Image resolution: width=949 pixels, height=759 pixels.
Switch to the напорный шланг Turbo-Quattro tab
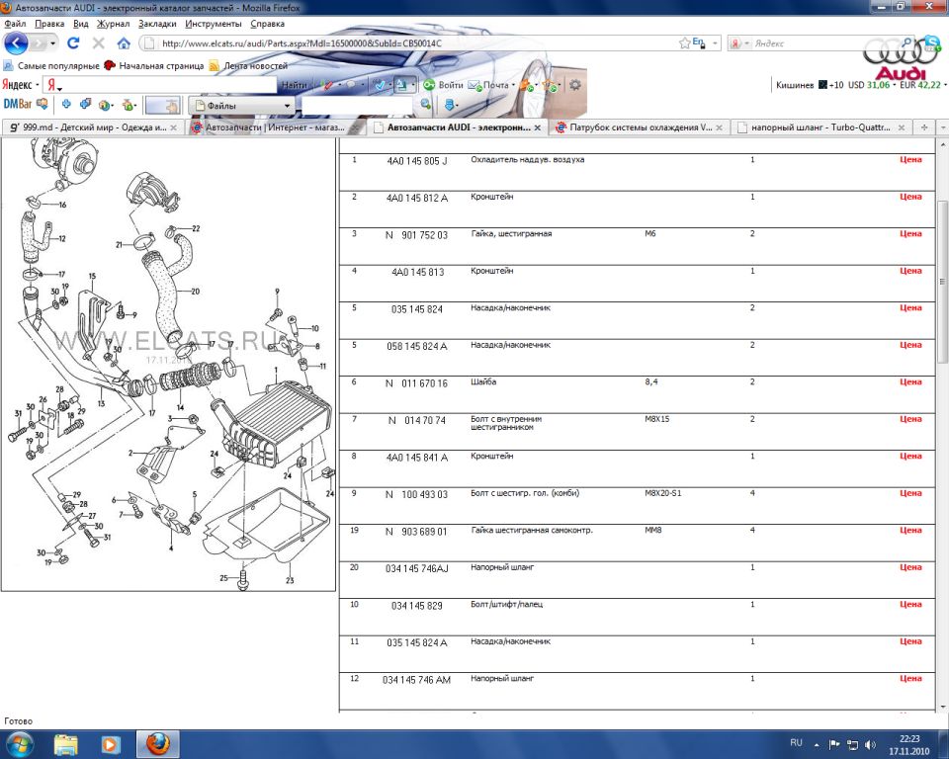click(x=821, y=127)
